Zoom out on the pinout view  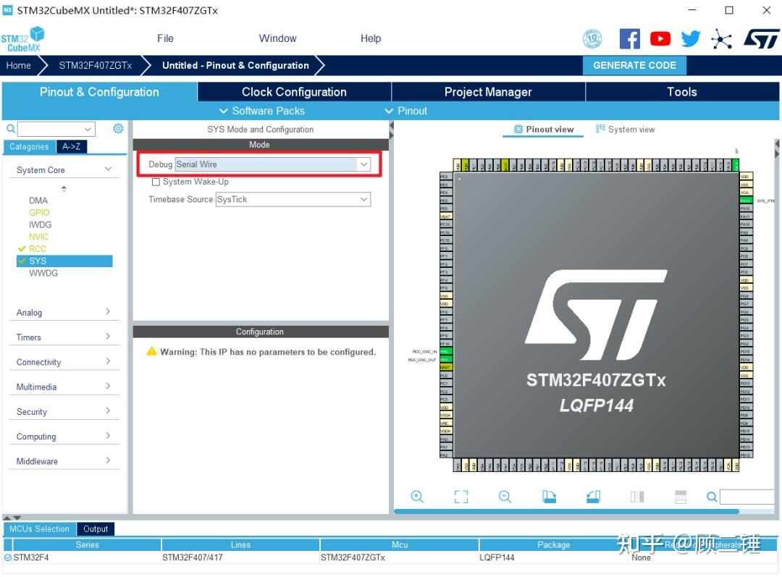(505, 497)
